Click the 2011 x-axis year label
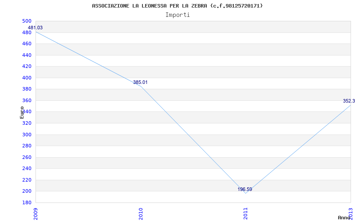Screen dimensions: 355x222 246,214
